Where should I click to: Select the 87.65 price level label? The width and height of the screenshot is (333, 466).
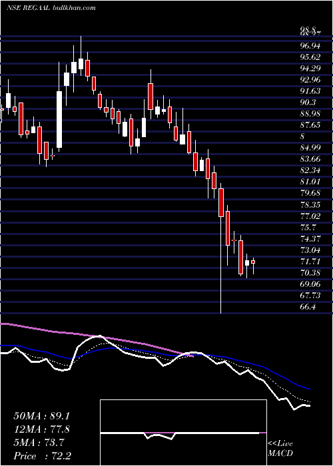[310, 125]
